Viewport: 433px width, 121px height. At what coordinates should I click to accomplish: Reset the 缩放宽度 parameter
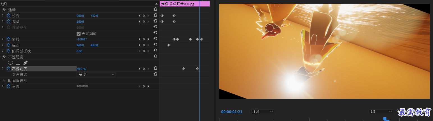tap(155, 27)
